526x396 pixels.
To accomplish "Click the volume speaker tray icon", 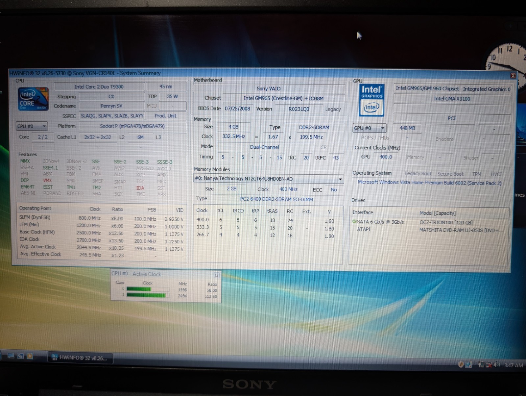I will pos(497,364).
